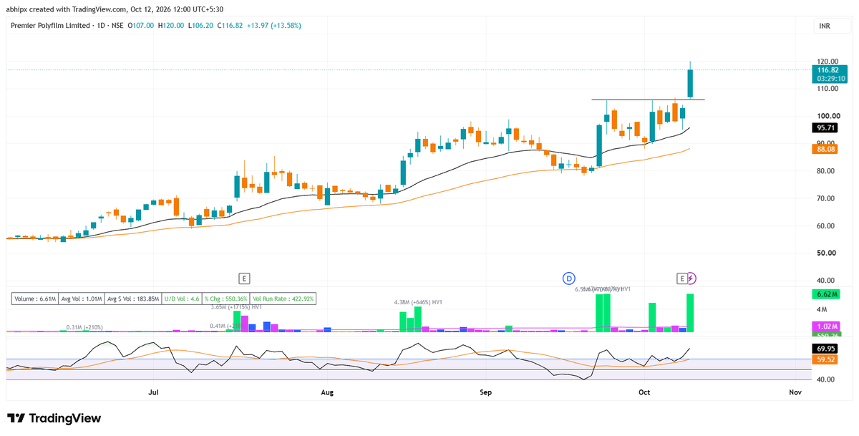Viewport: 859px width, 436px height.
Task: Click the low price L106.20 value
Action: point(200,26)
